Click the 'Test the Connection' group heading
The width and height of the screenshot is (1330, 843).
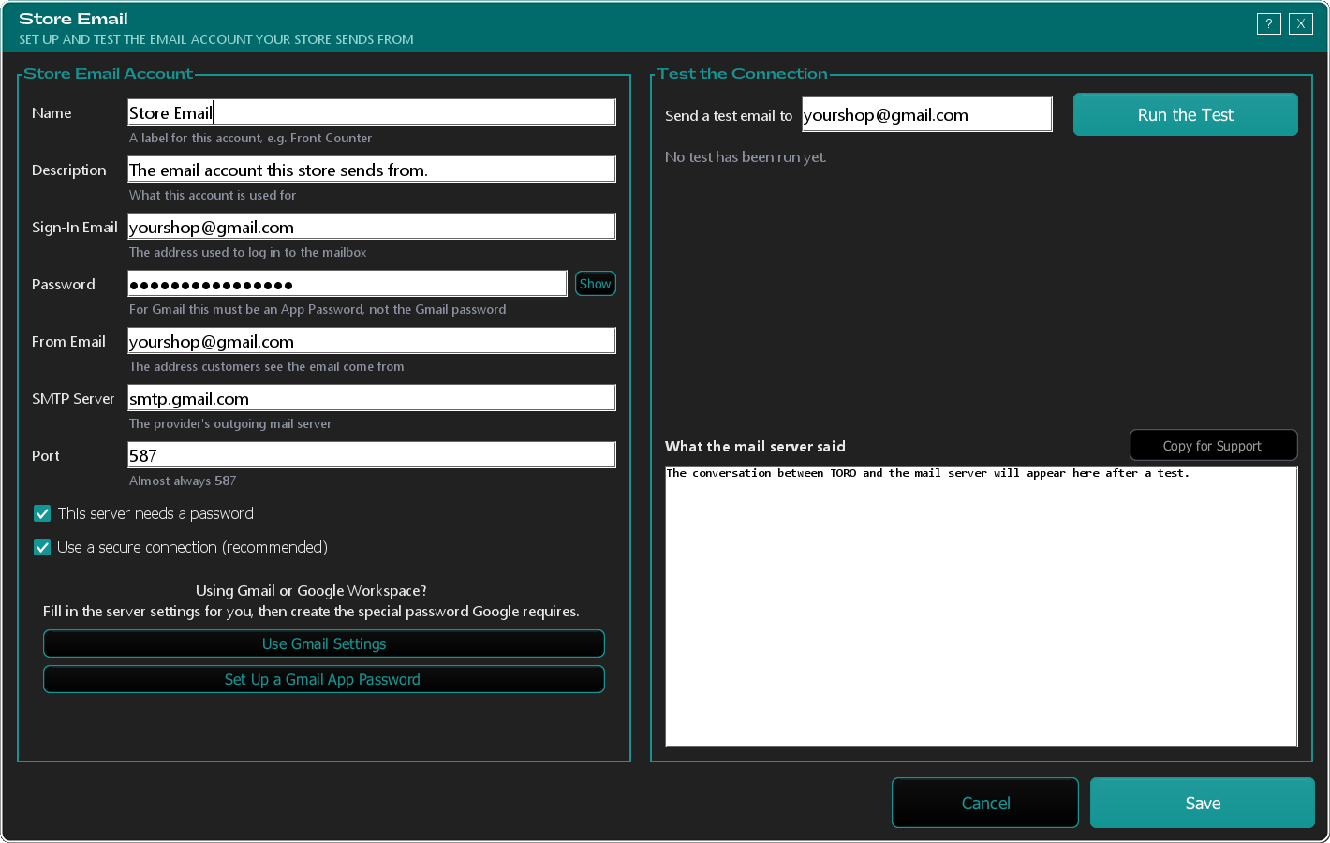tap(742, 73)
